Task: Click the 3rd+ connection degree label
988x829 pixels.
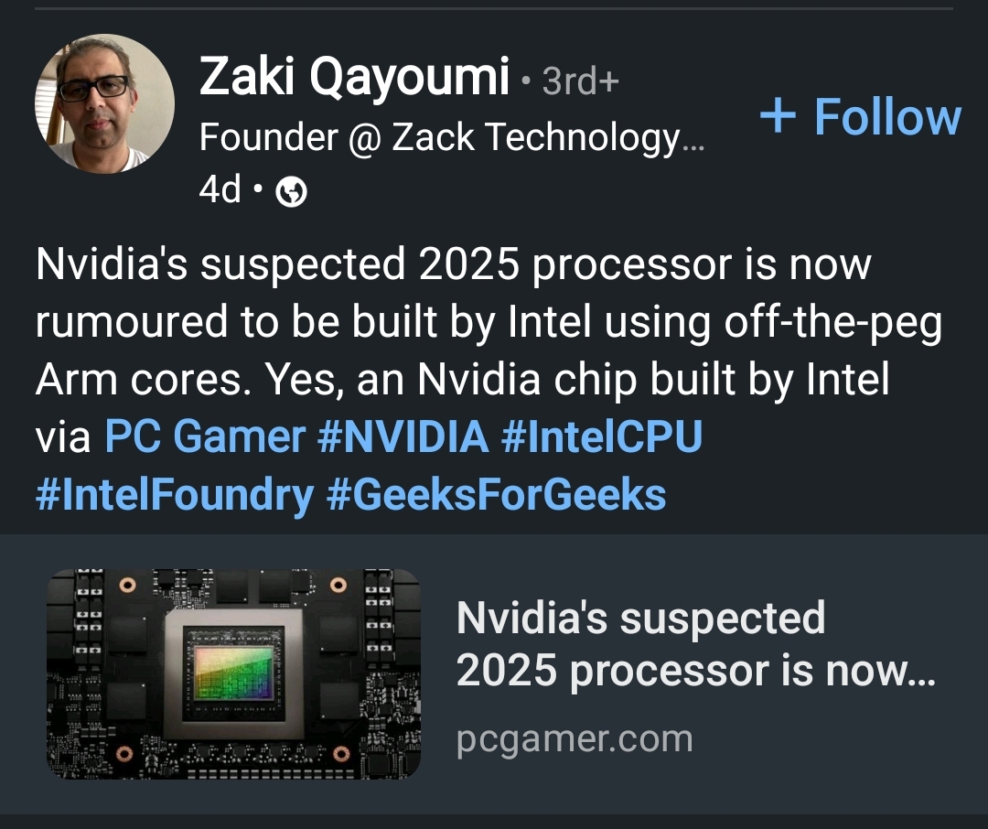Action: coord(580,82)
